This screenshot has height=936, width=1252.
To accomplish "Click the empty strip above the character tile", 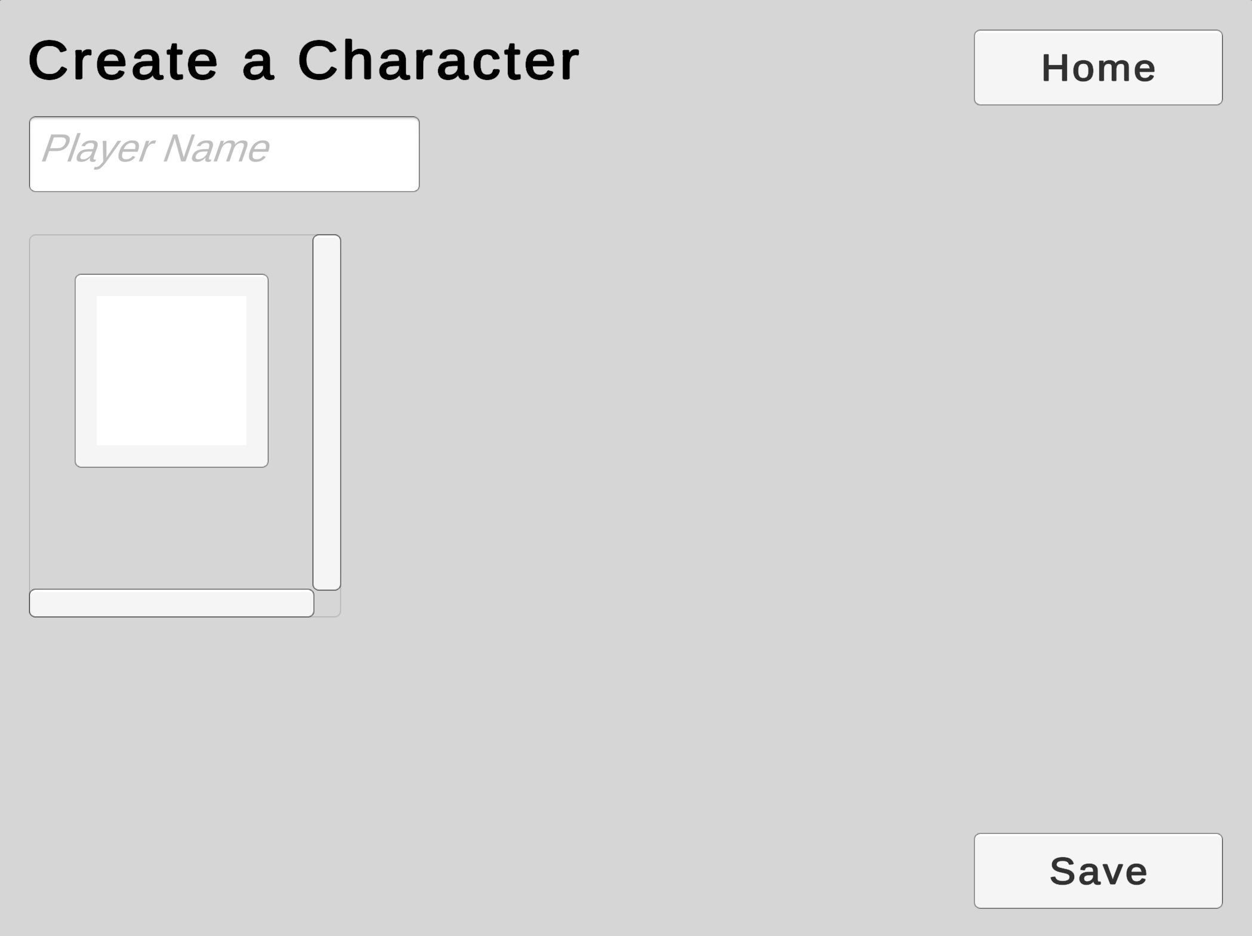I will coord(171,255).
